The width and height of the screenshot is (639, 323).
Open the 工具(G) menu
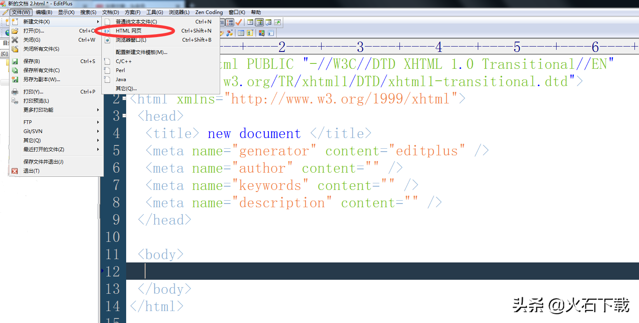pos(155,12)
